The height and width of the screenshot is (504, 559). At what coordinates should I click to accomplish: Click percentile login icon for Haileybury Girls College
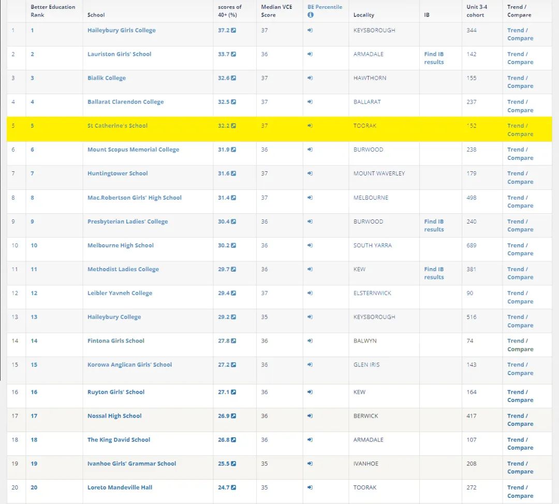point(310,31)
